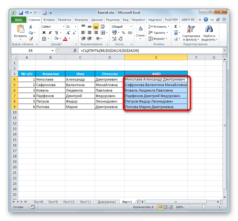Screen dimensions: 238x221
Task: Click the Стили button
Action: [x=140, y=30]
